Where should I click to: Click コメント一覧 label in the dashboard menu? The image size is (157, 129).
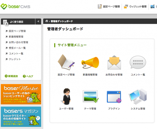(x=138, y=75)
